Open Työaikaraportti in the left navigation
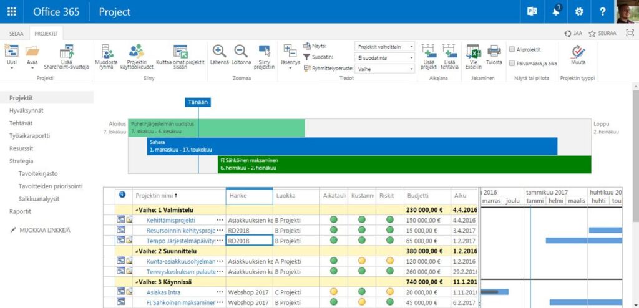Image resolution: width=639 pixels, height=308 pixels. point(30,136)
